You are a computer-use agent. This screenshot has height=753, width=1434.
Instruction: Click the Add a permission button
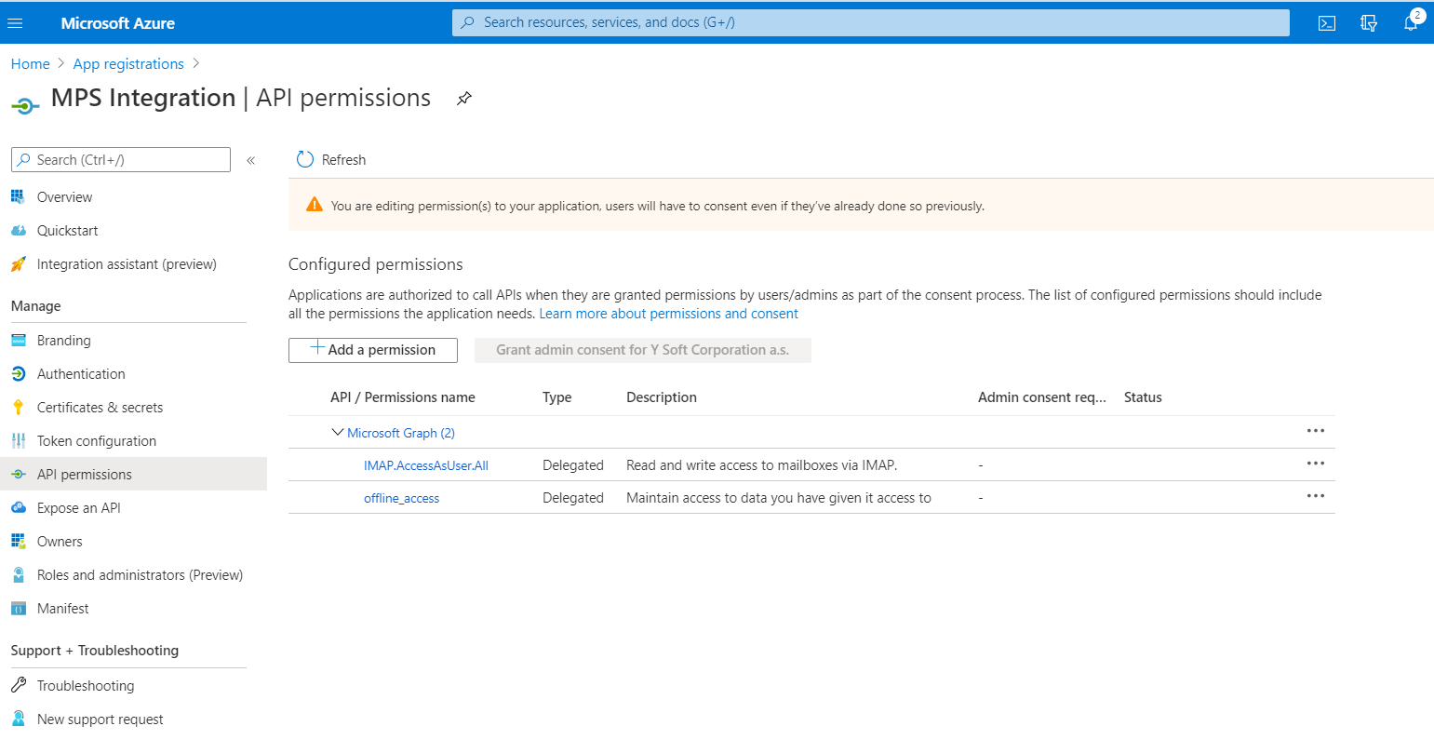[373, 350]
